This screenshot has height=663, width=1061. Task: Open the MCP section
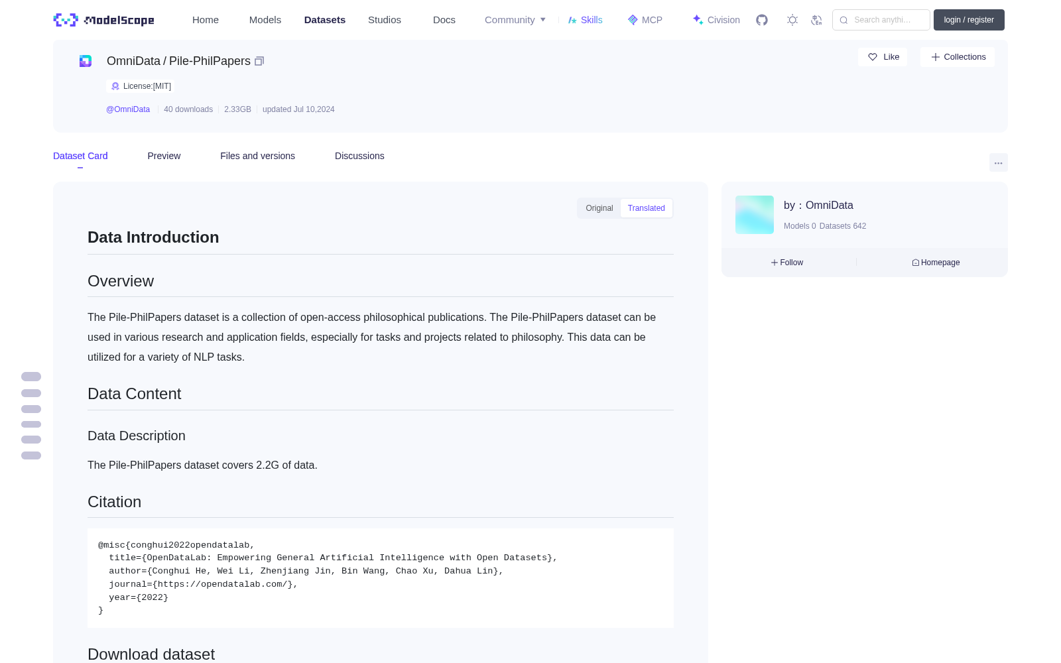[645, 20]
